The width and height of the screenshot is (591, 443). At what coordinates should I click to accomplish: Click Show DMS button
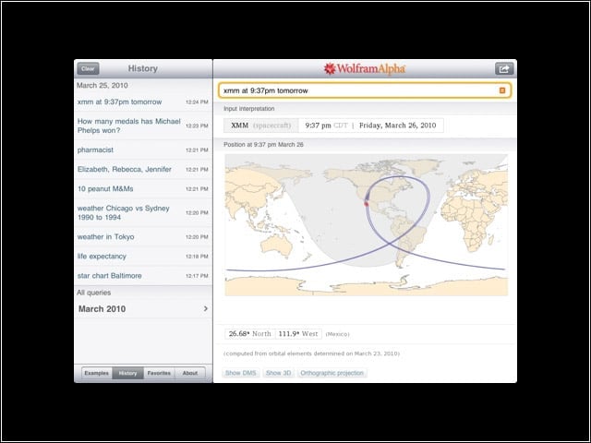pos(240,373)
